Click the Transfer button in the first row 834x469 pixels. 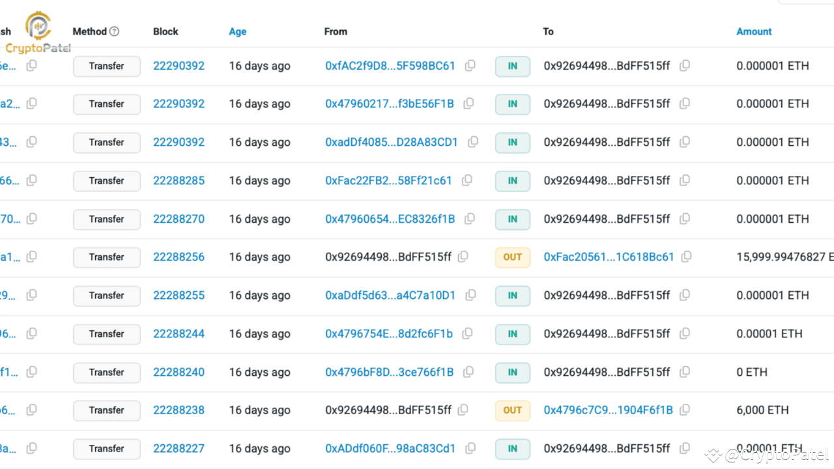pos(106,66)
